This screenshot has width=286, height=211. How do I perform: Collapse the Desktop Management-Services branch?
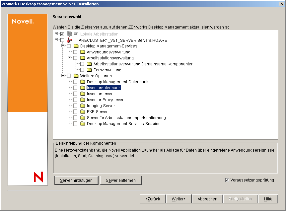click(63, 45)
